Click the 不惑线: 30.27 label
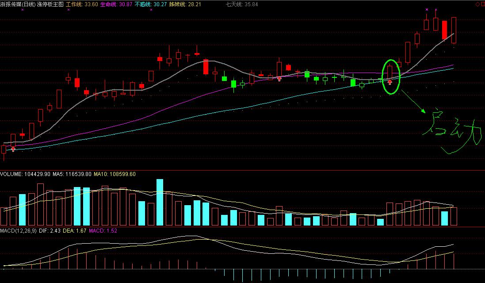 point(151,4)
